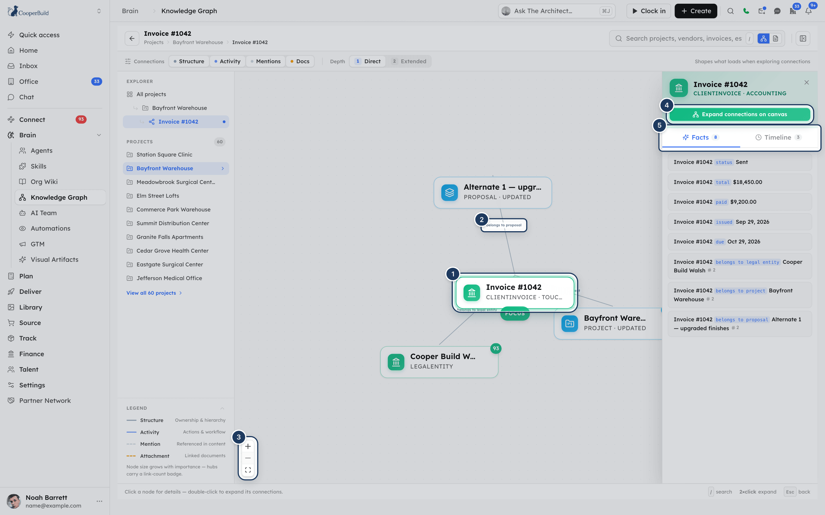Open user menu dots next to Noah Barrett
Screen dimensions: 825x515
(99, 501)
